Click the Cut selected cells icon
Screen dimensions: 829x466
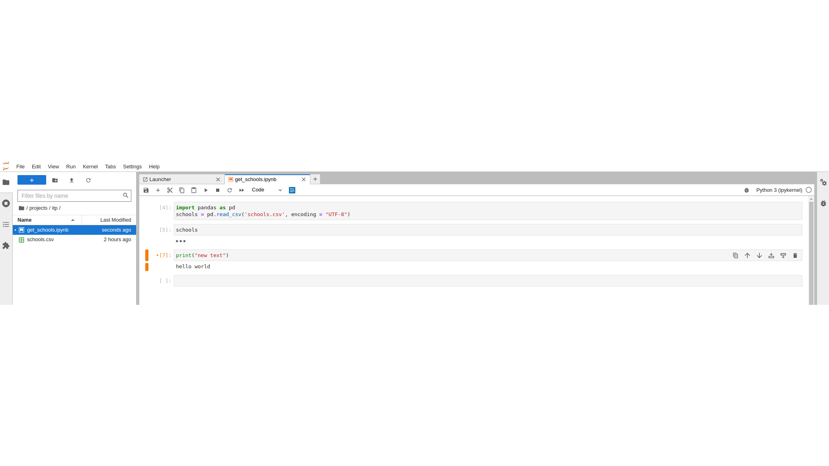(170, 190)
